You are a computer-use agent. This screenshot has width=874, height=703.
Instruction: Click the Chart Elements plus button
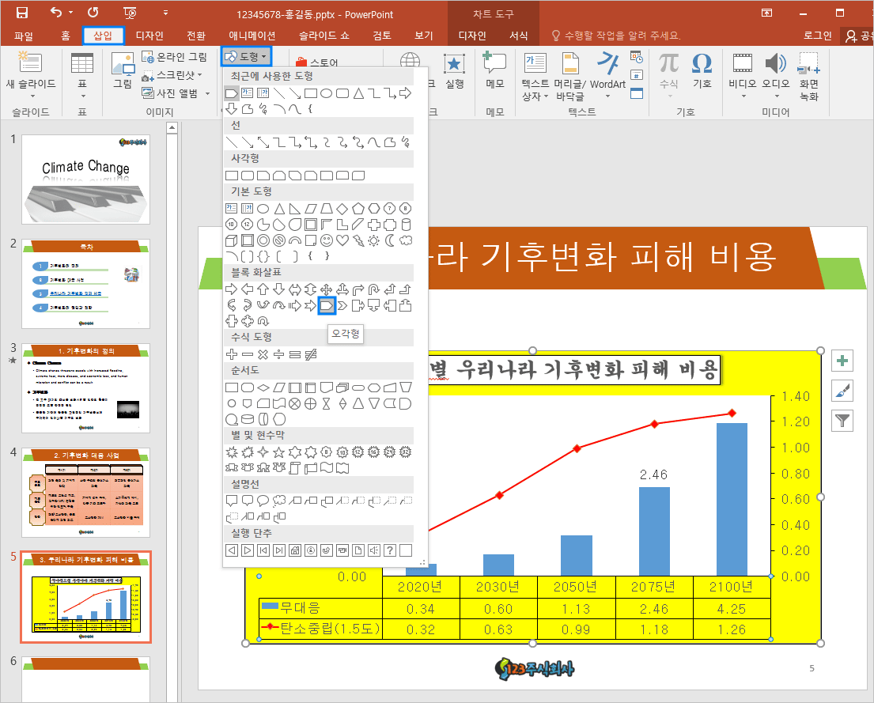coord(842,361)
